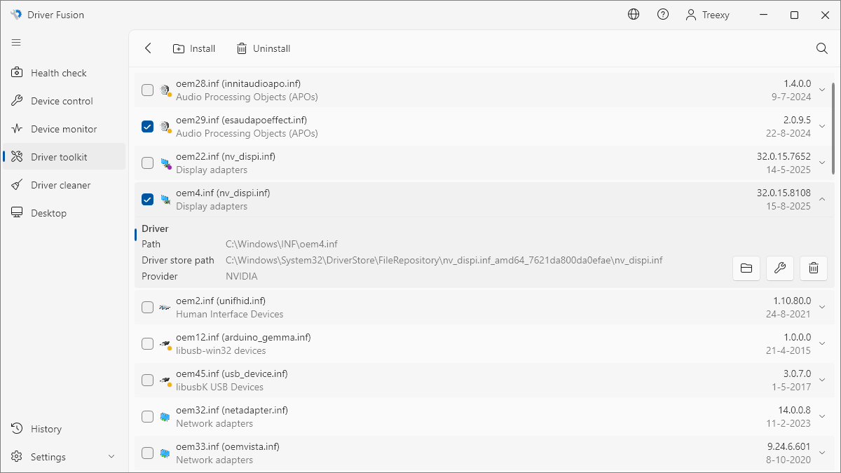Viewport: 841px width, 473px height.
Task: Click the back arrow icon
Action: tap(148, 48)
